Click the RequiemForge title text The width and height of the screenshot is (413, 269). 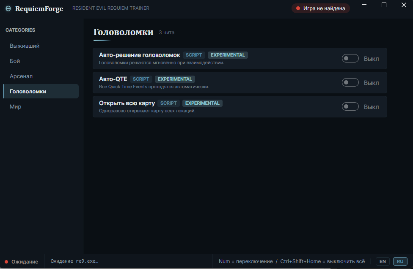click(x=39, y=9)
